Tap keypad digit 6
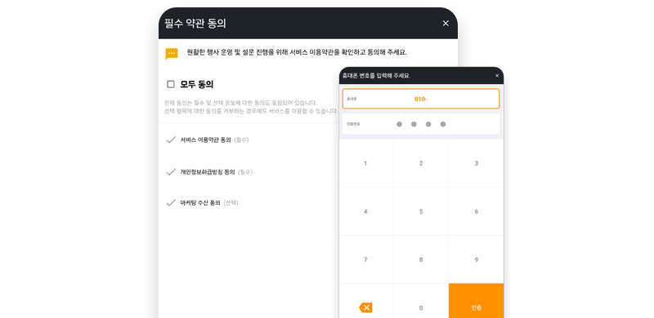 click(x=477, y=211)
